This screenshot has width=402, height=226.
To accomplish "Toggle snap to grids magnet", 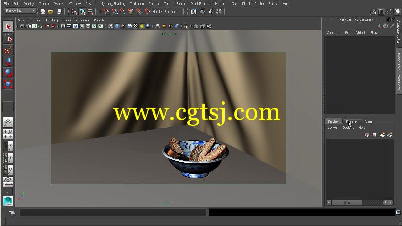I will (106, 11).
